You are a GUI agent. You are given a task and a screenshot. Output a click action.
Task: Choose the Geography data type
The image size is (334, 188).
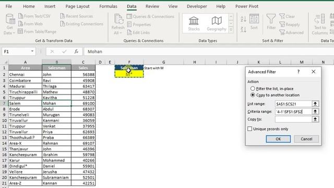[217, 24]
